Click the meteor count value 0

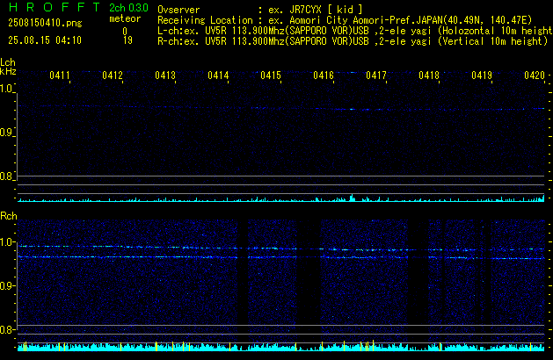pos(125,32)
